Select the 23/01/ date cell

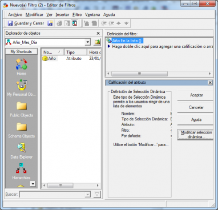95,58
